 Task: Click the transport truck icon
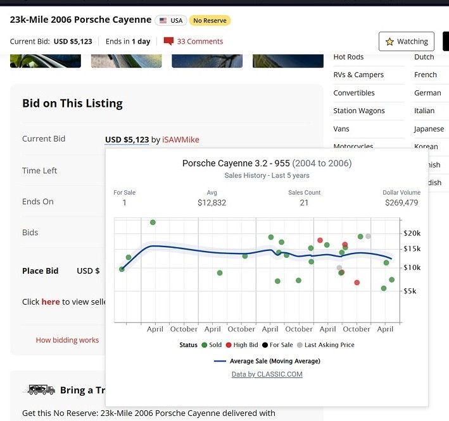tap(39, 390)
